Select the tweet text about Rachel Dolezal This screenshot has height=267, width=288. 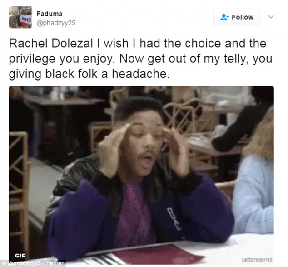tap(141, 59)
